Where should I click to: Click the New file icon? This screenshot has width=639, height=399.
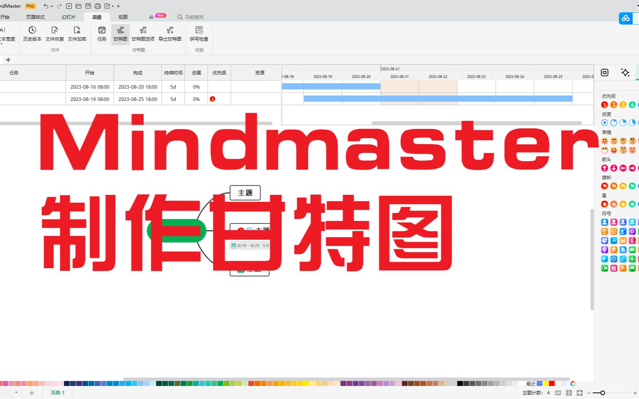(x=69, y=6)
